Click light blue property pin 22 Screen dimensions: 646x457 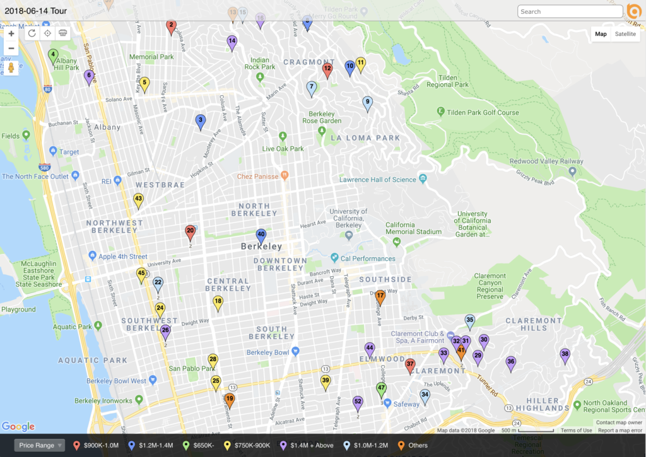(x=158, y=284)
